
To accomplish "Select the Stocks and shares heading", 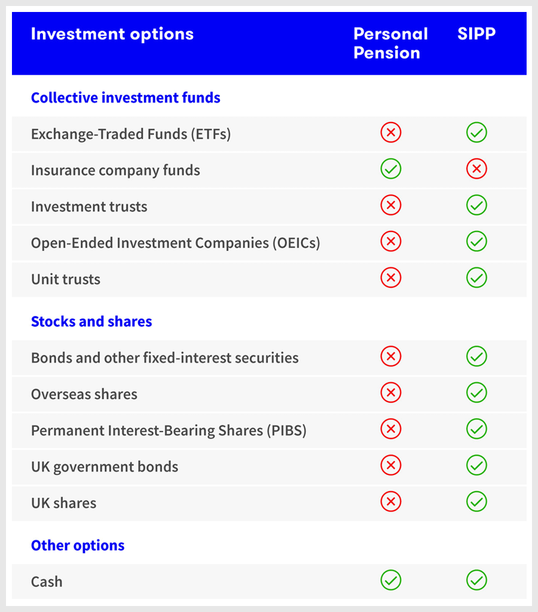I will pyautogui.click(x=91, y=321).
